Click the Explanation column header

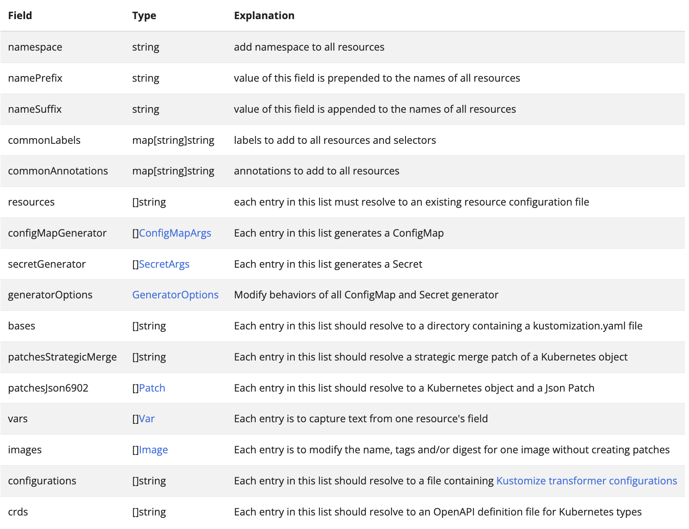[x=264, y=16]
